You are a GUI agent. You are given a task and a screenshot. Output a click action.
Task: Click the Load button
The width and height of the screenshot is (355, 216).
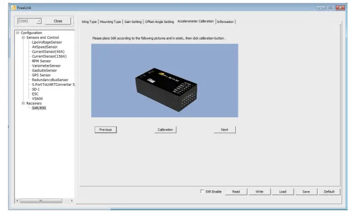click(x=283, y=191)
